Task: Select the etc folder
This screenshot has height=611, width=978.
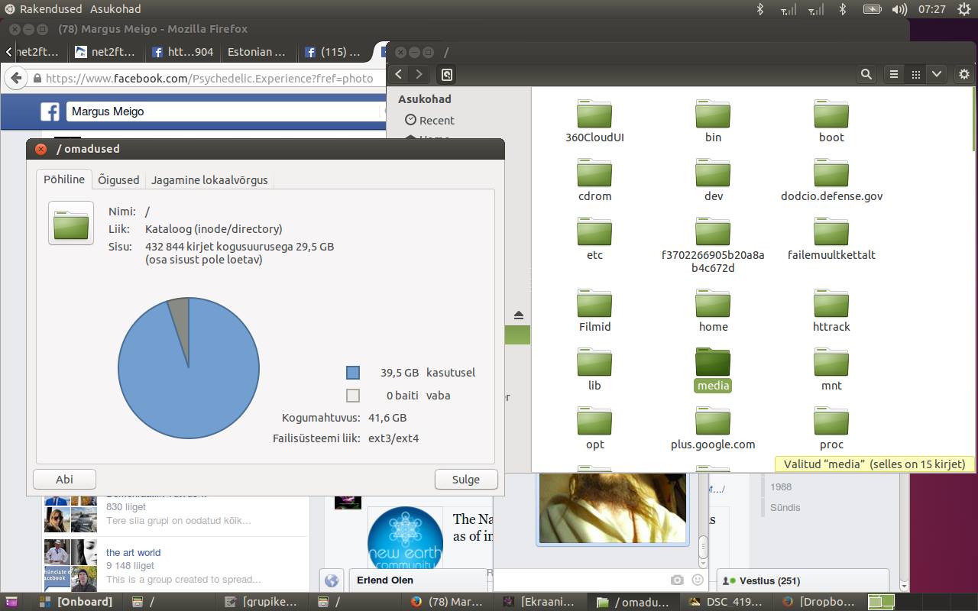Action: click(594, 239)
